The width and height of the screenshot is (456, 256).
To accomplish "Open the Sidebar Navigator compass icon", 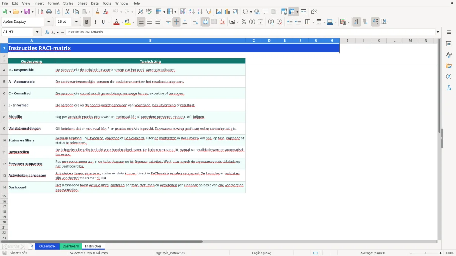I will tap(449, 77).
